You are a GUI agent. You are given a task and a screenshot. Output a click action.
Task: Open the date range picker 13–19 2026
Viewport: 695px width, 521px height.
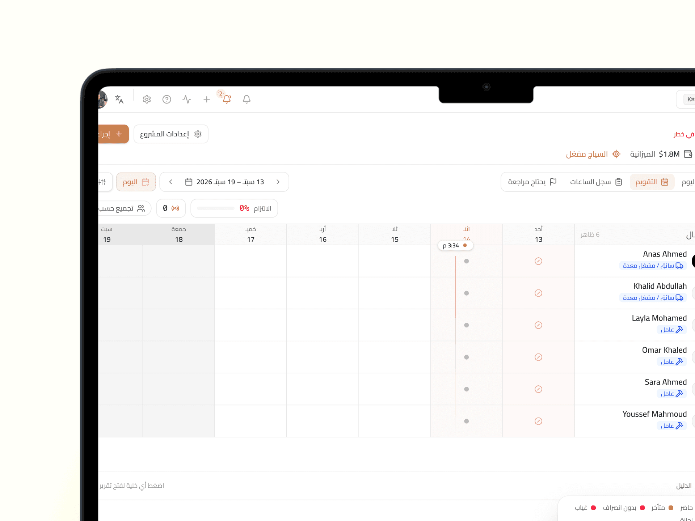coord(224,182)
